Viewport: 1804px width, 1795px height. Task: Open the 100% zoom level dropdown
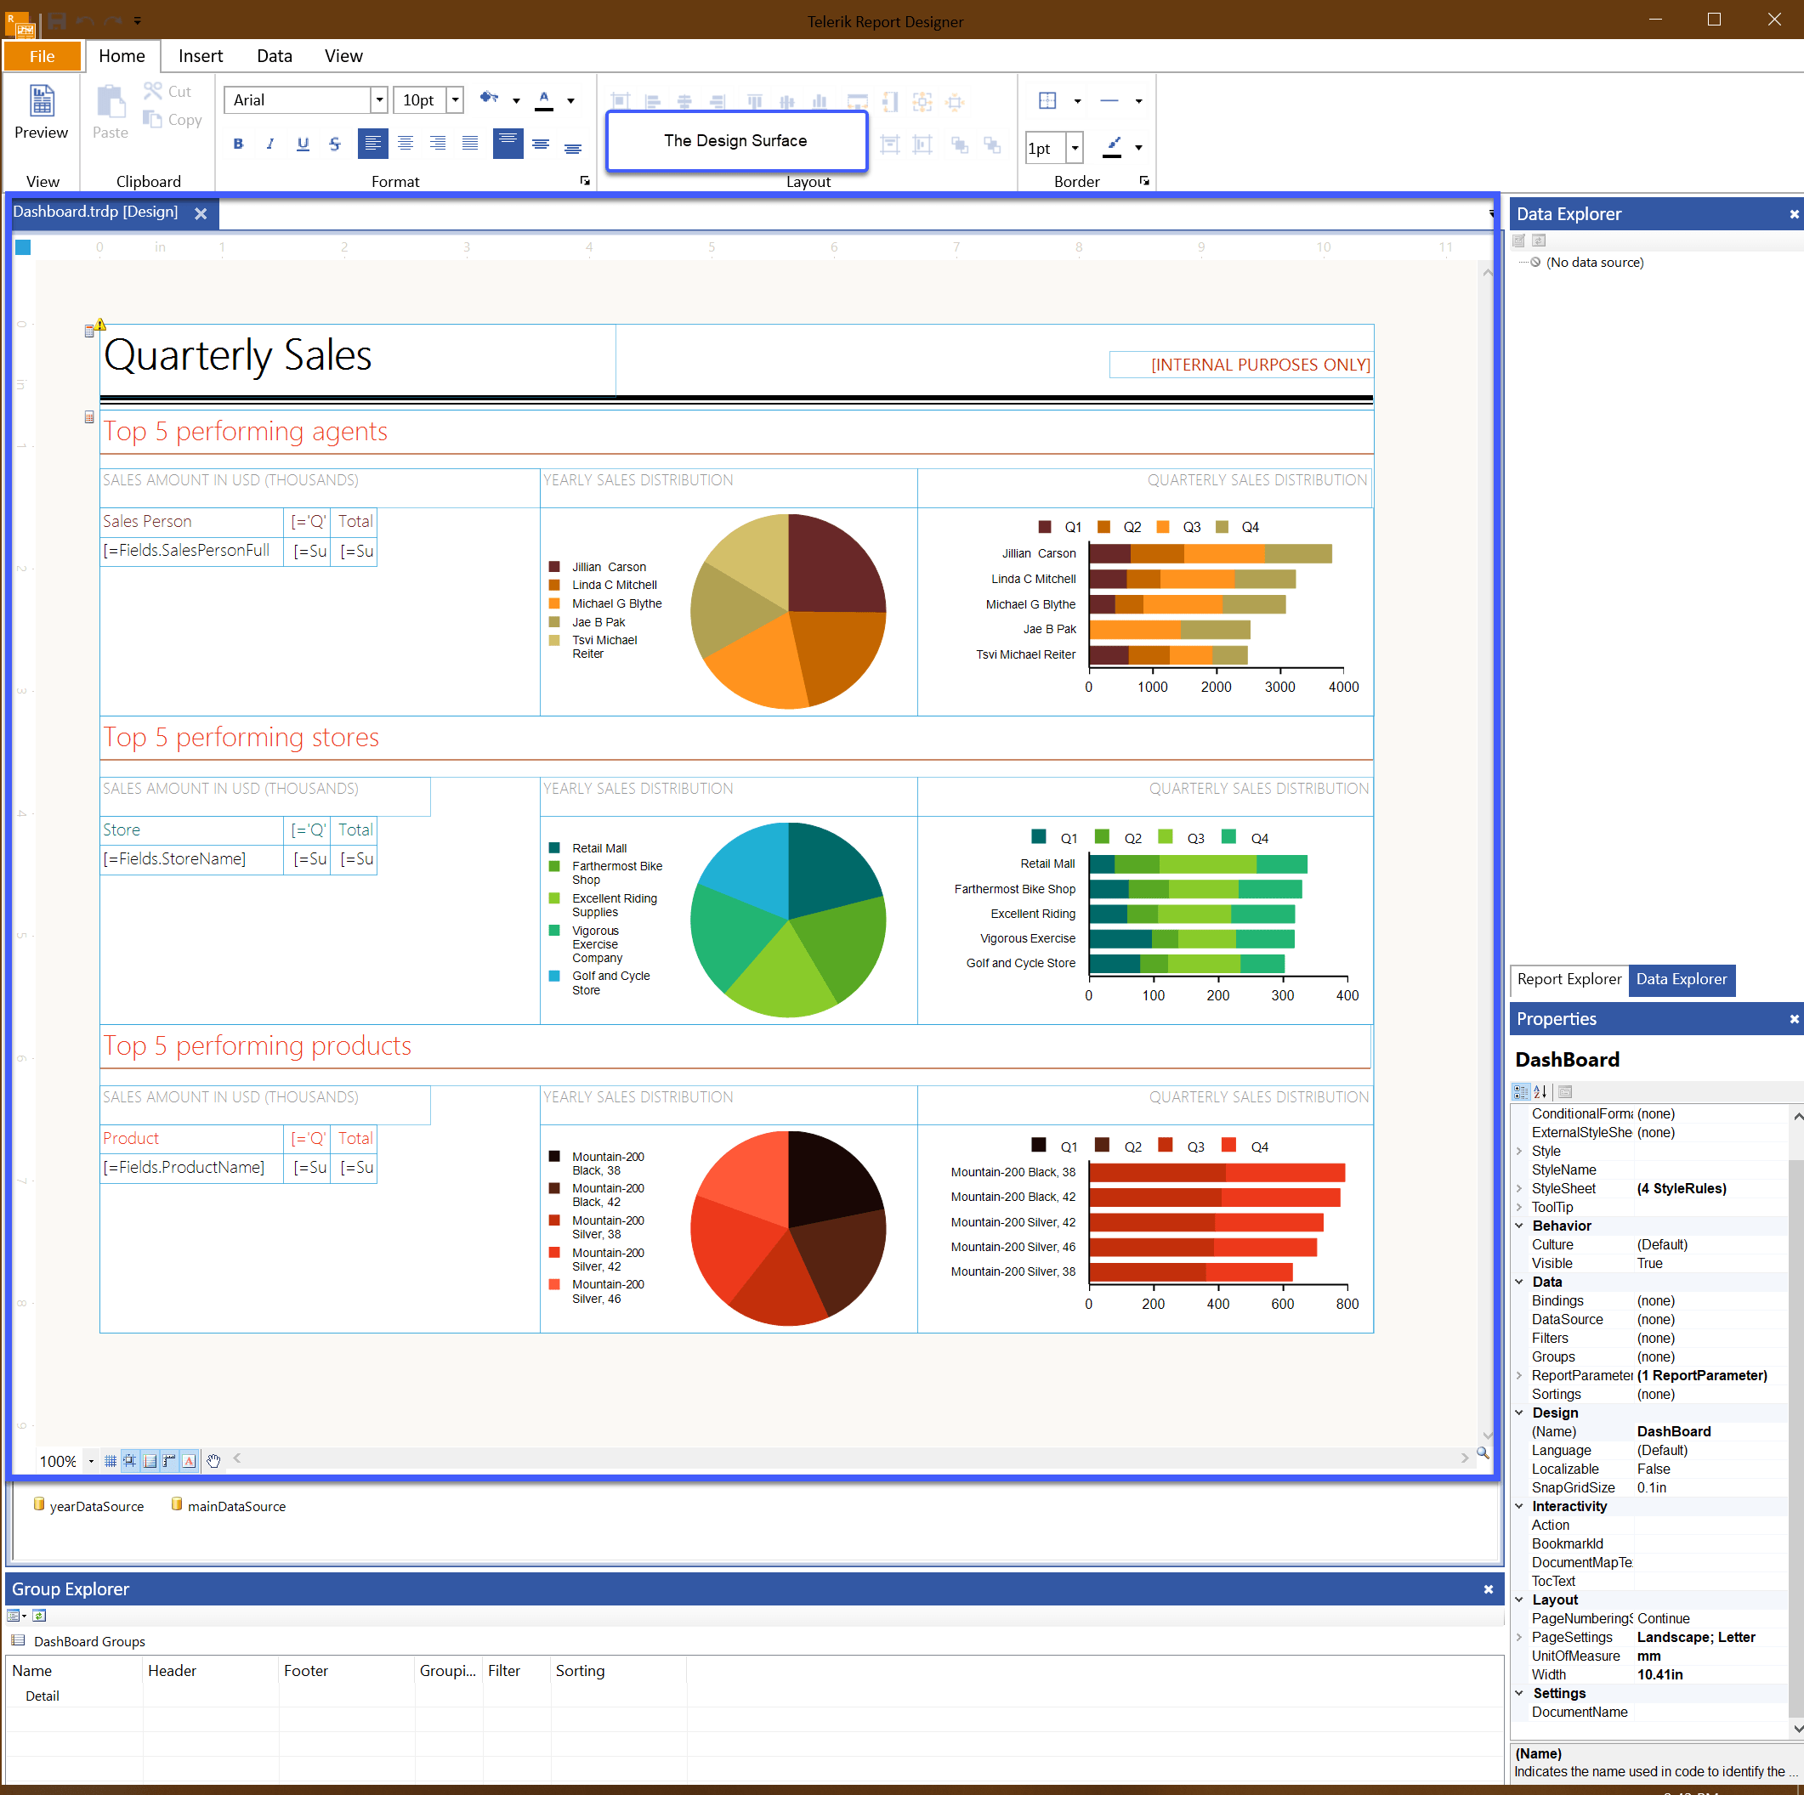[x=91, y=1461]
